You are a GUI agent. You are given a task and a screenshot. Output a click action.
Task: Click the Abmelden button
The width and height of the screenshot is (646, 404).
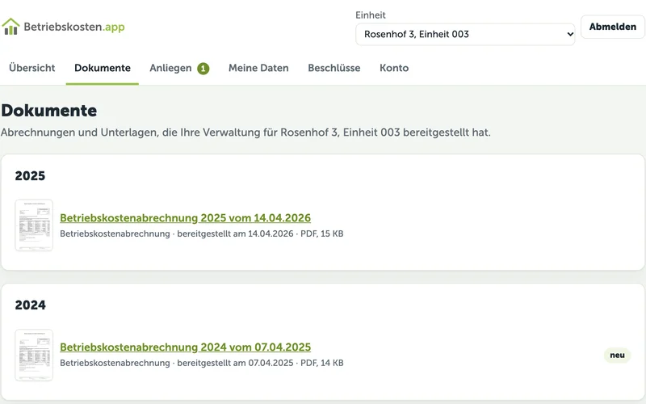tap(613, 27)
